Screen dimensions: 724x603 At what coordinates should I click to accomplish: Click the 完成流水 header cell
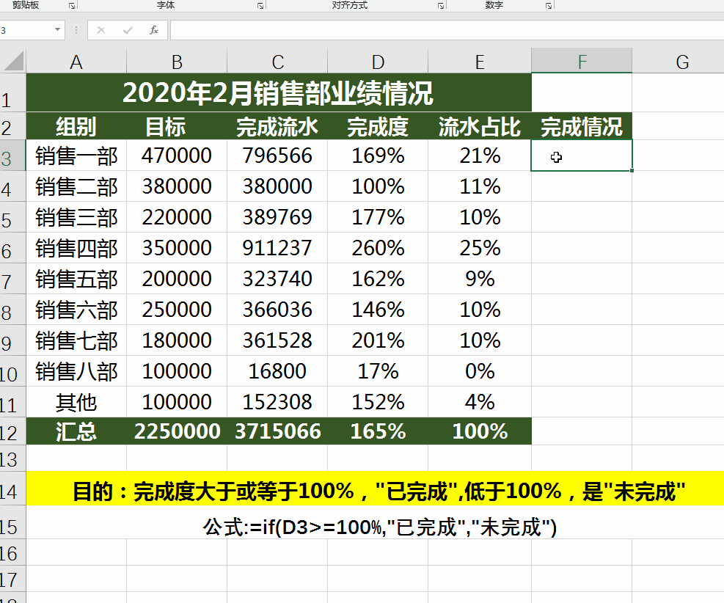pos(277,126)
